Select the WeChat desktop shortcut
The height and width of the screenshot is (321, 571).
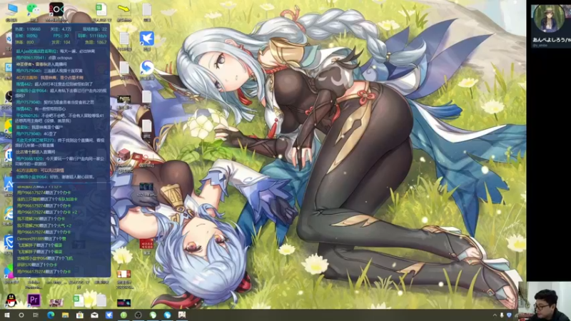click(34, 11)
